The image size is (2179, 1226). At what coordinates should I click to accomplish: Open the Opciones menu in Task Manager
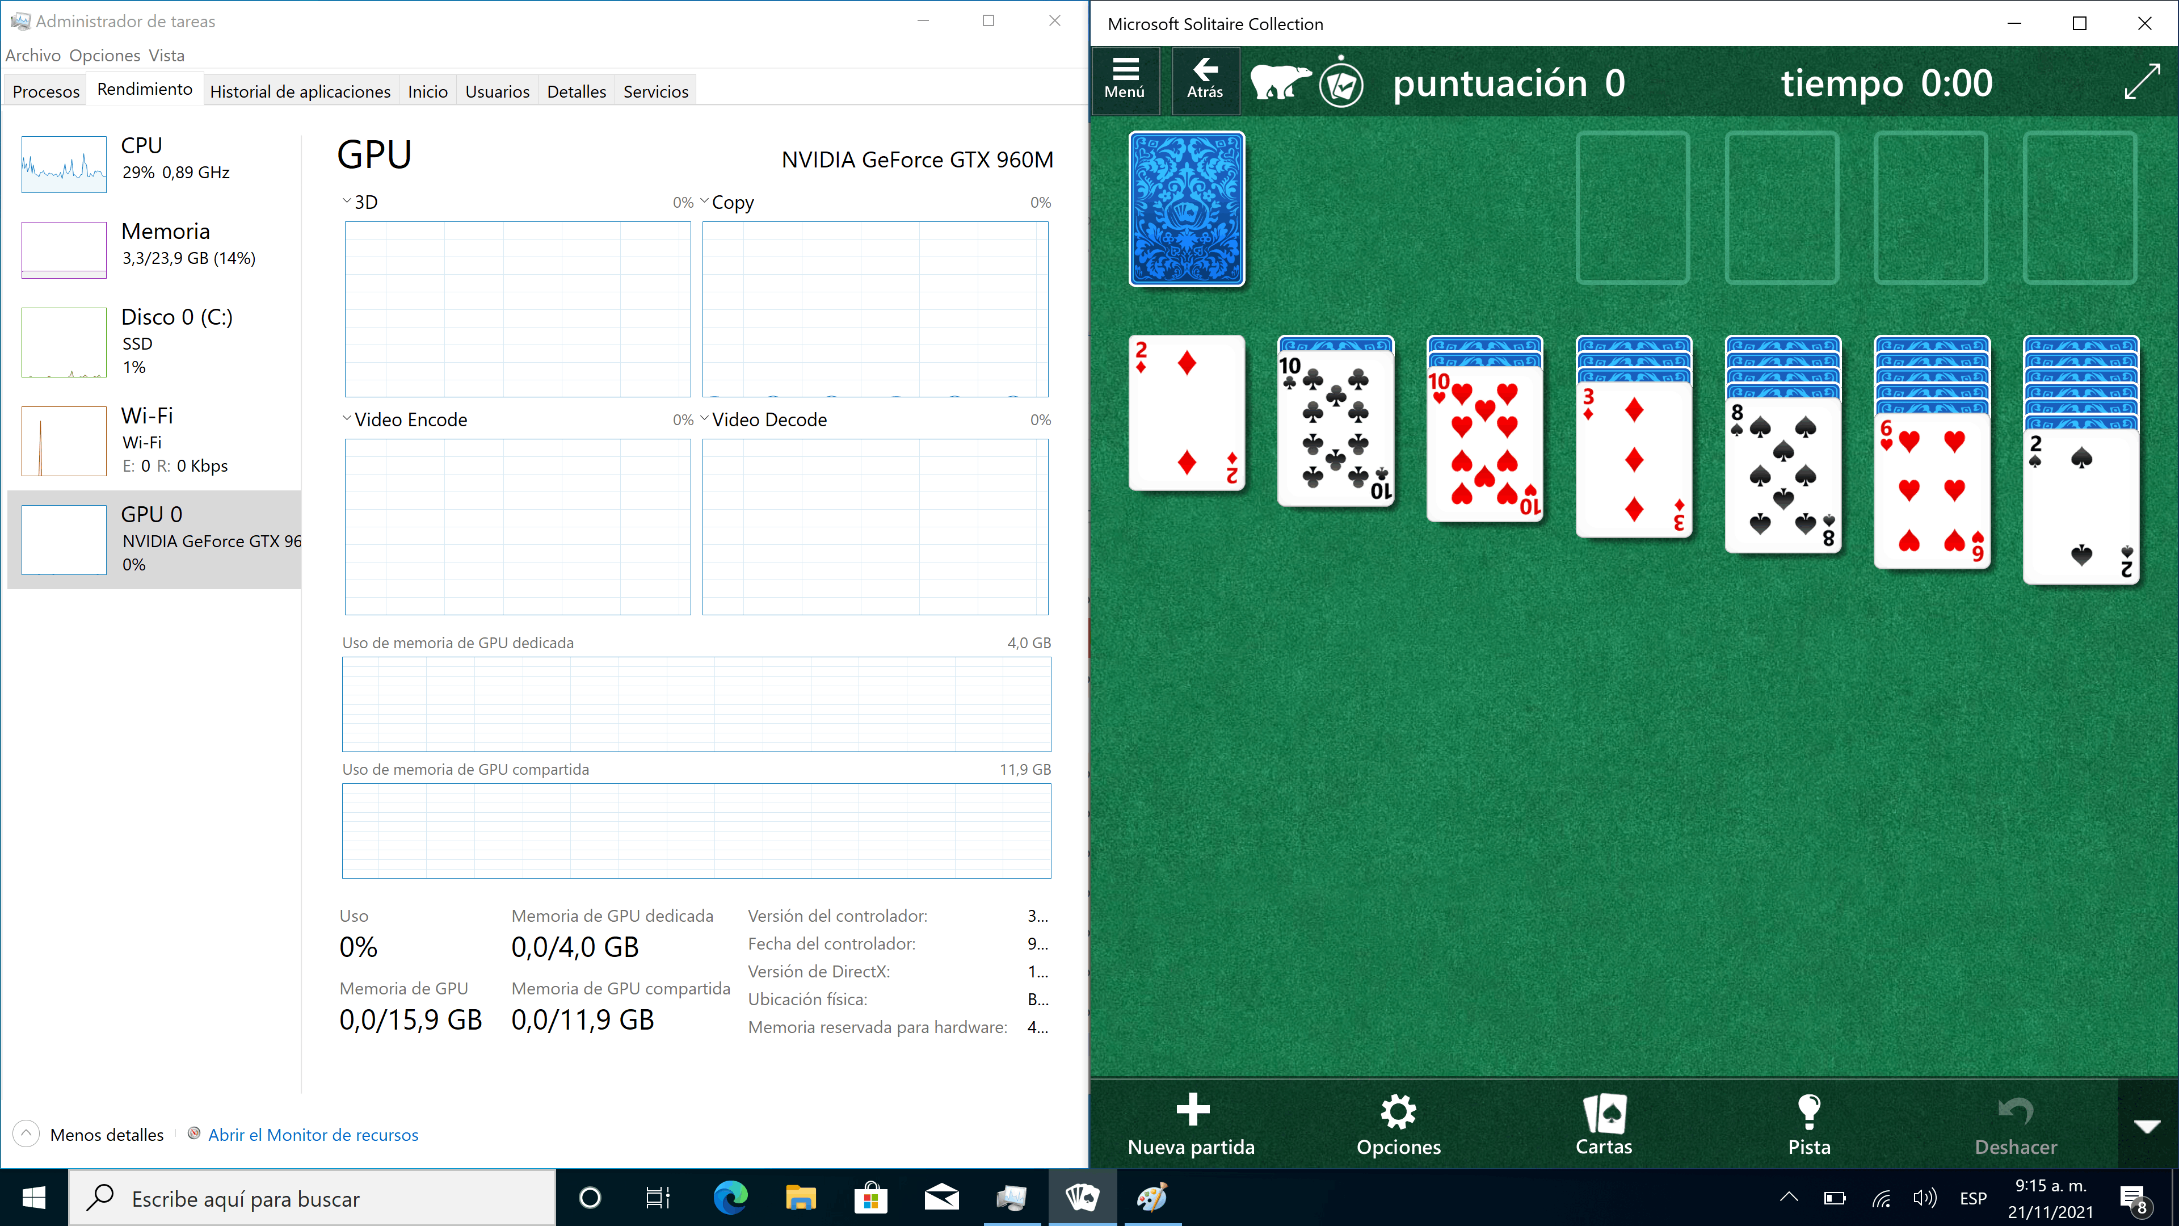[x=104, y=56]
